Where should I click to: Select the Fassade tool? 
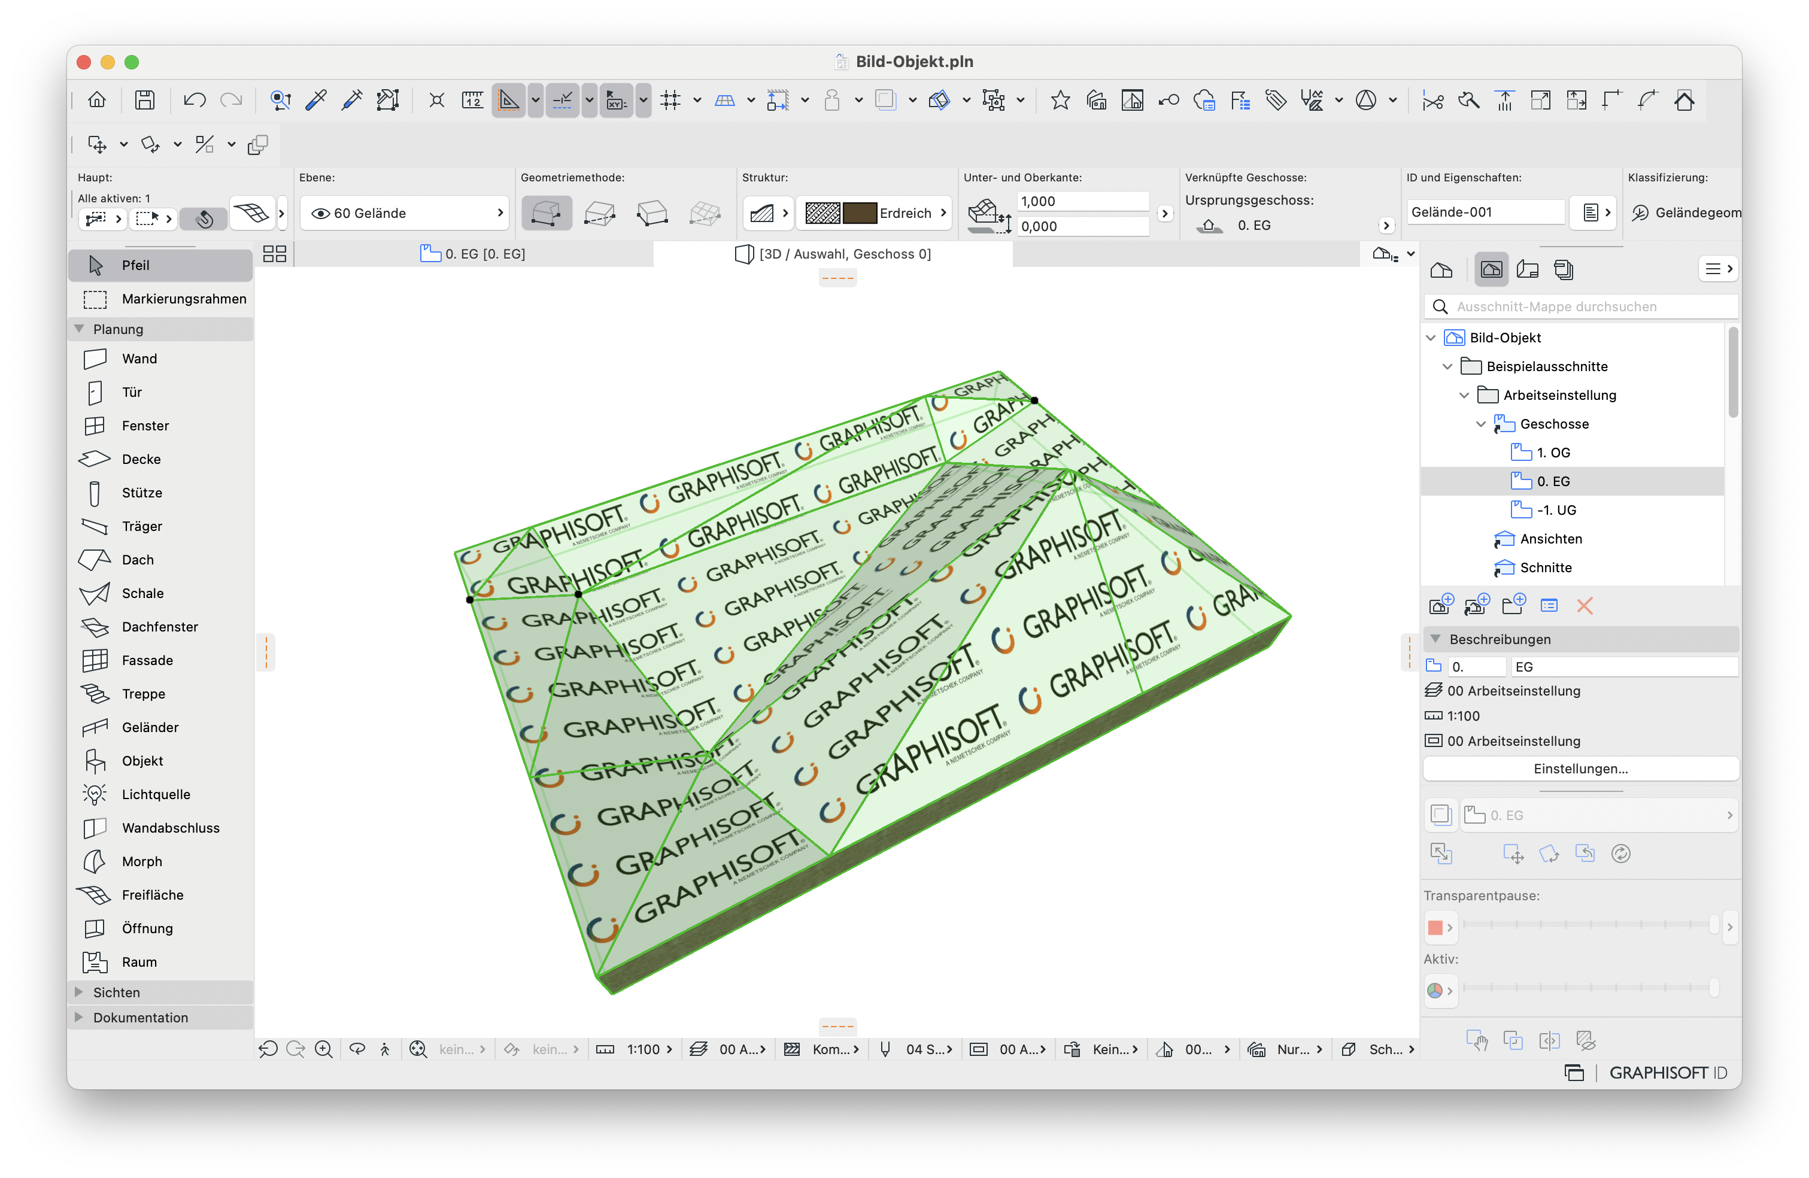tap(161, 660)
